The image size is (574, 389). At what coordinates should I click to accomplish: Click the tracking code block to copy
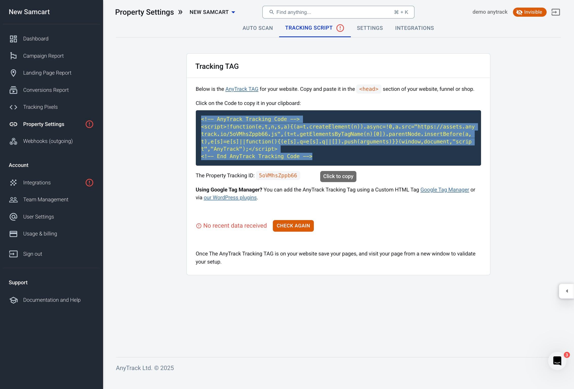point(338,138)
